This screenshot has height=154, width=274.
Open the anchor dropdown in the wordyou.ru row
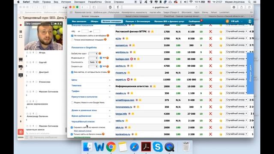[x=236, y=52]
